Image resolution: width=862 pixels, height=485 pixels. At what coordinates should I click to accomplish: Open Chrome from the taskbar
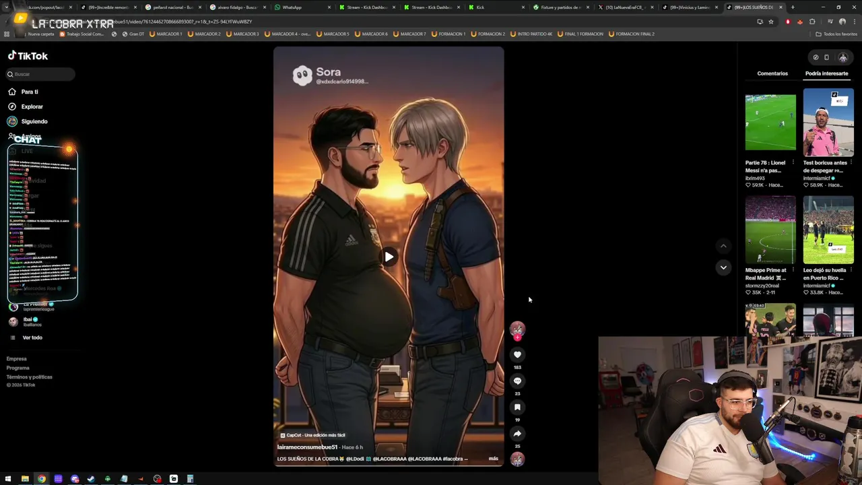(x=42, y=479)
